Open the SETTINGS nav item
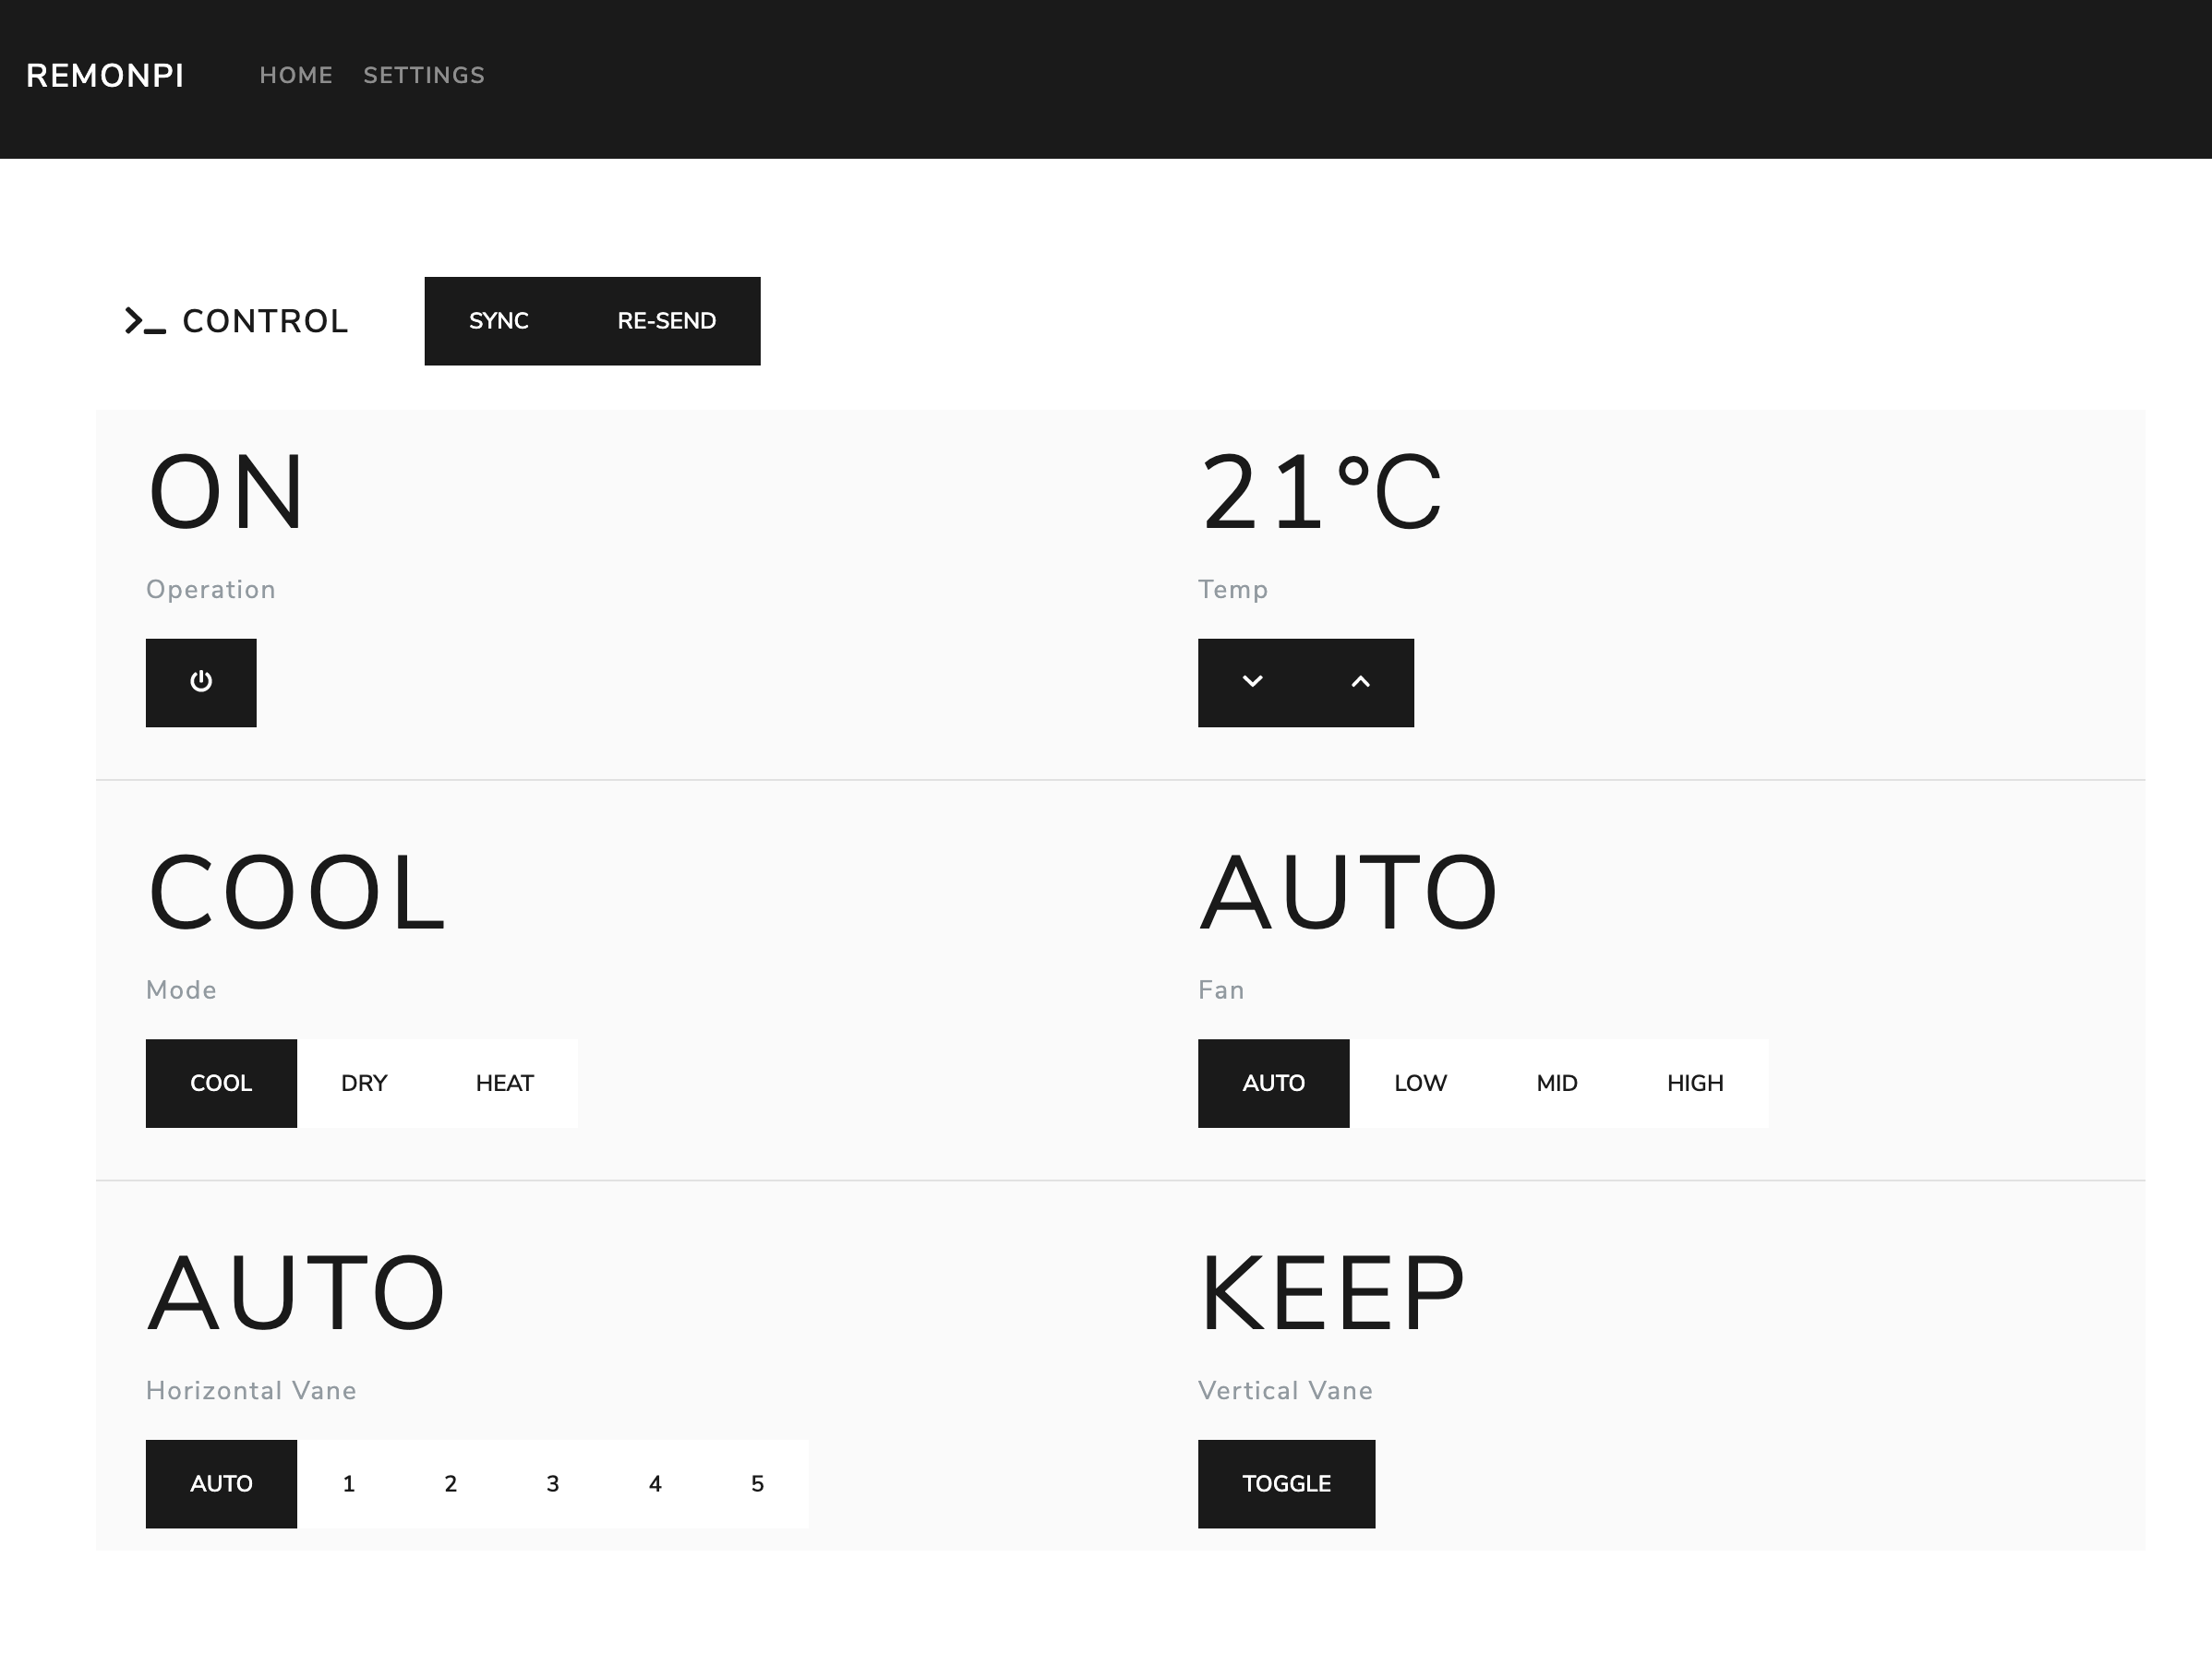The width and height of the screenshot is (2212, 1678). tap(424, 75)
